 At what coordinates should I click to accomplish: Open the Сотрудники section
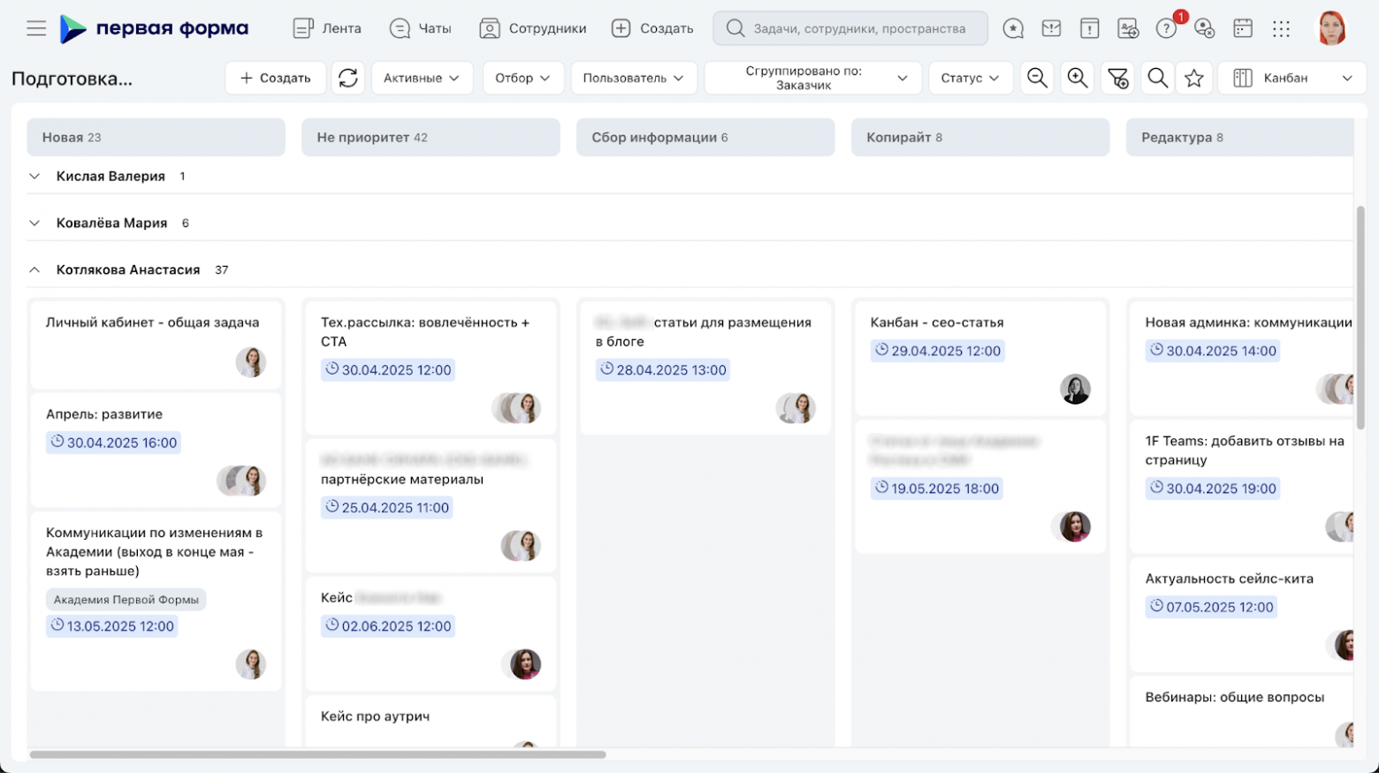click(x=533, y=28)
